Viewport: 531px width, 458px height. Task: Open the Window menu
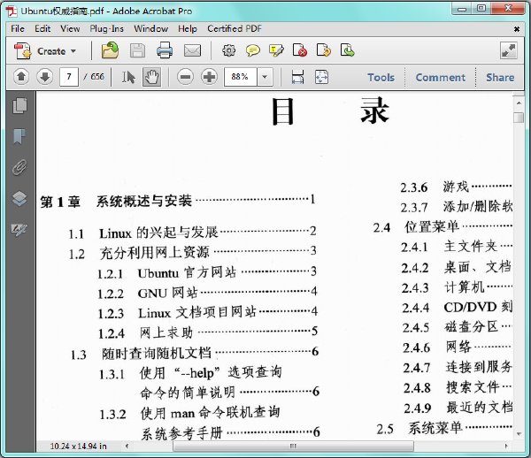click(x=151, y=29)
